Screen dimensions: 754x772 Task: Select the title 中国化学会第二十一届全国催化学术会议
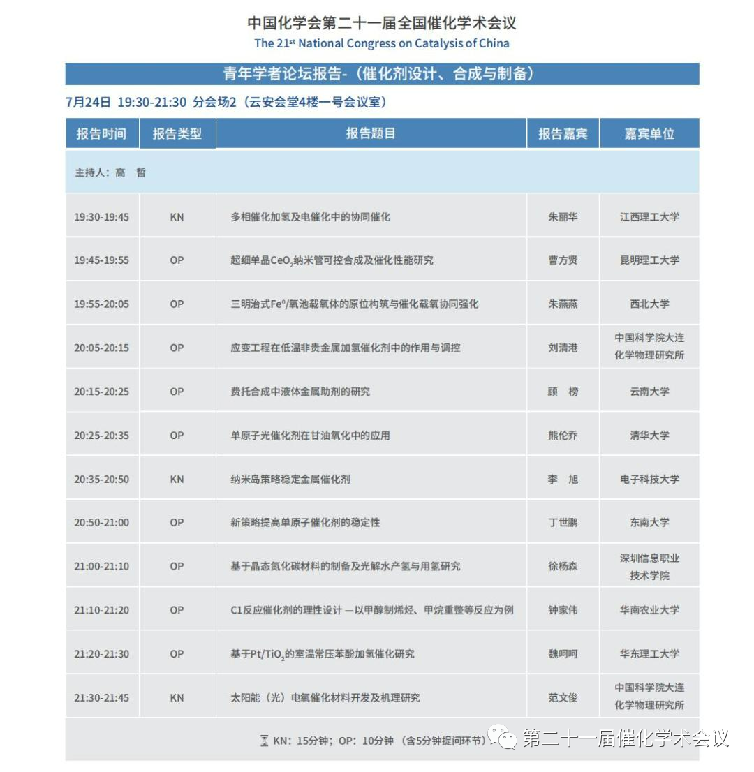click(x=382, y=22)
